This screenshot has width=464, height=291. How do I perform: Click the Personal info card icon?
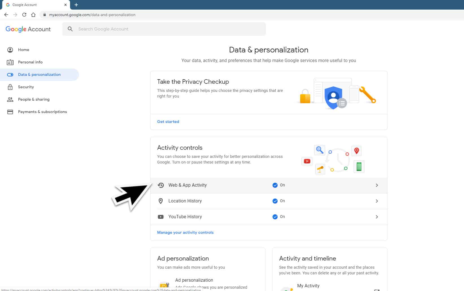tap(10, 62)
